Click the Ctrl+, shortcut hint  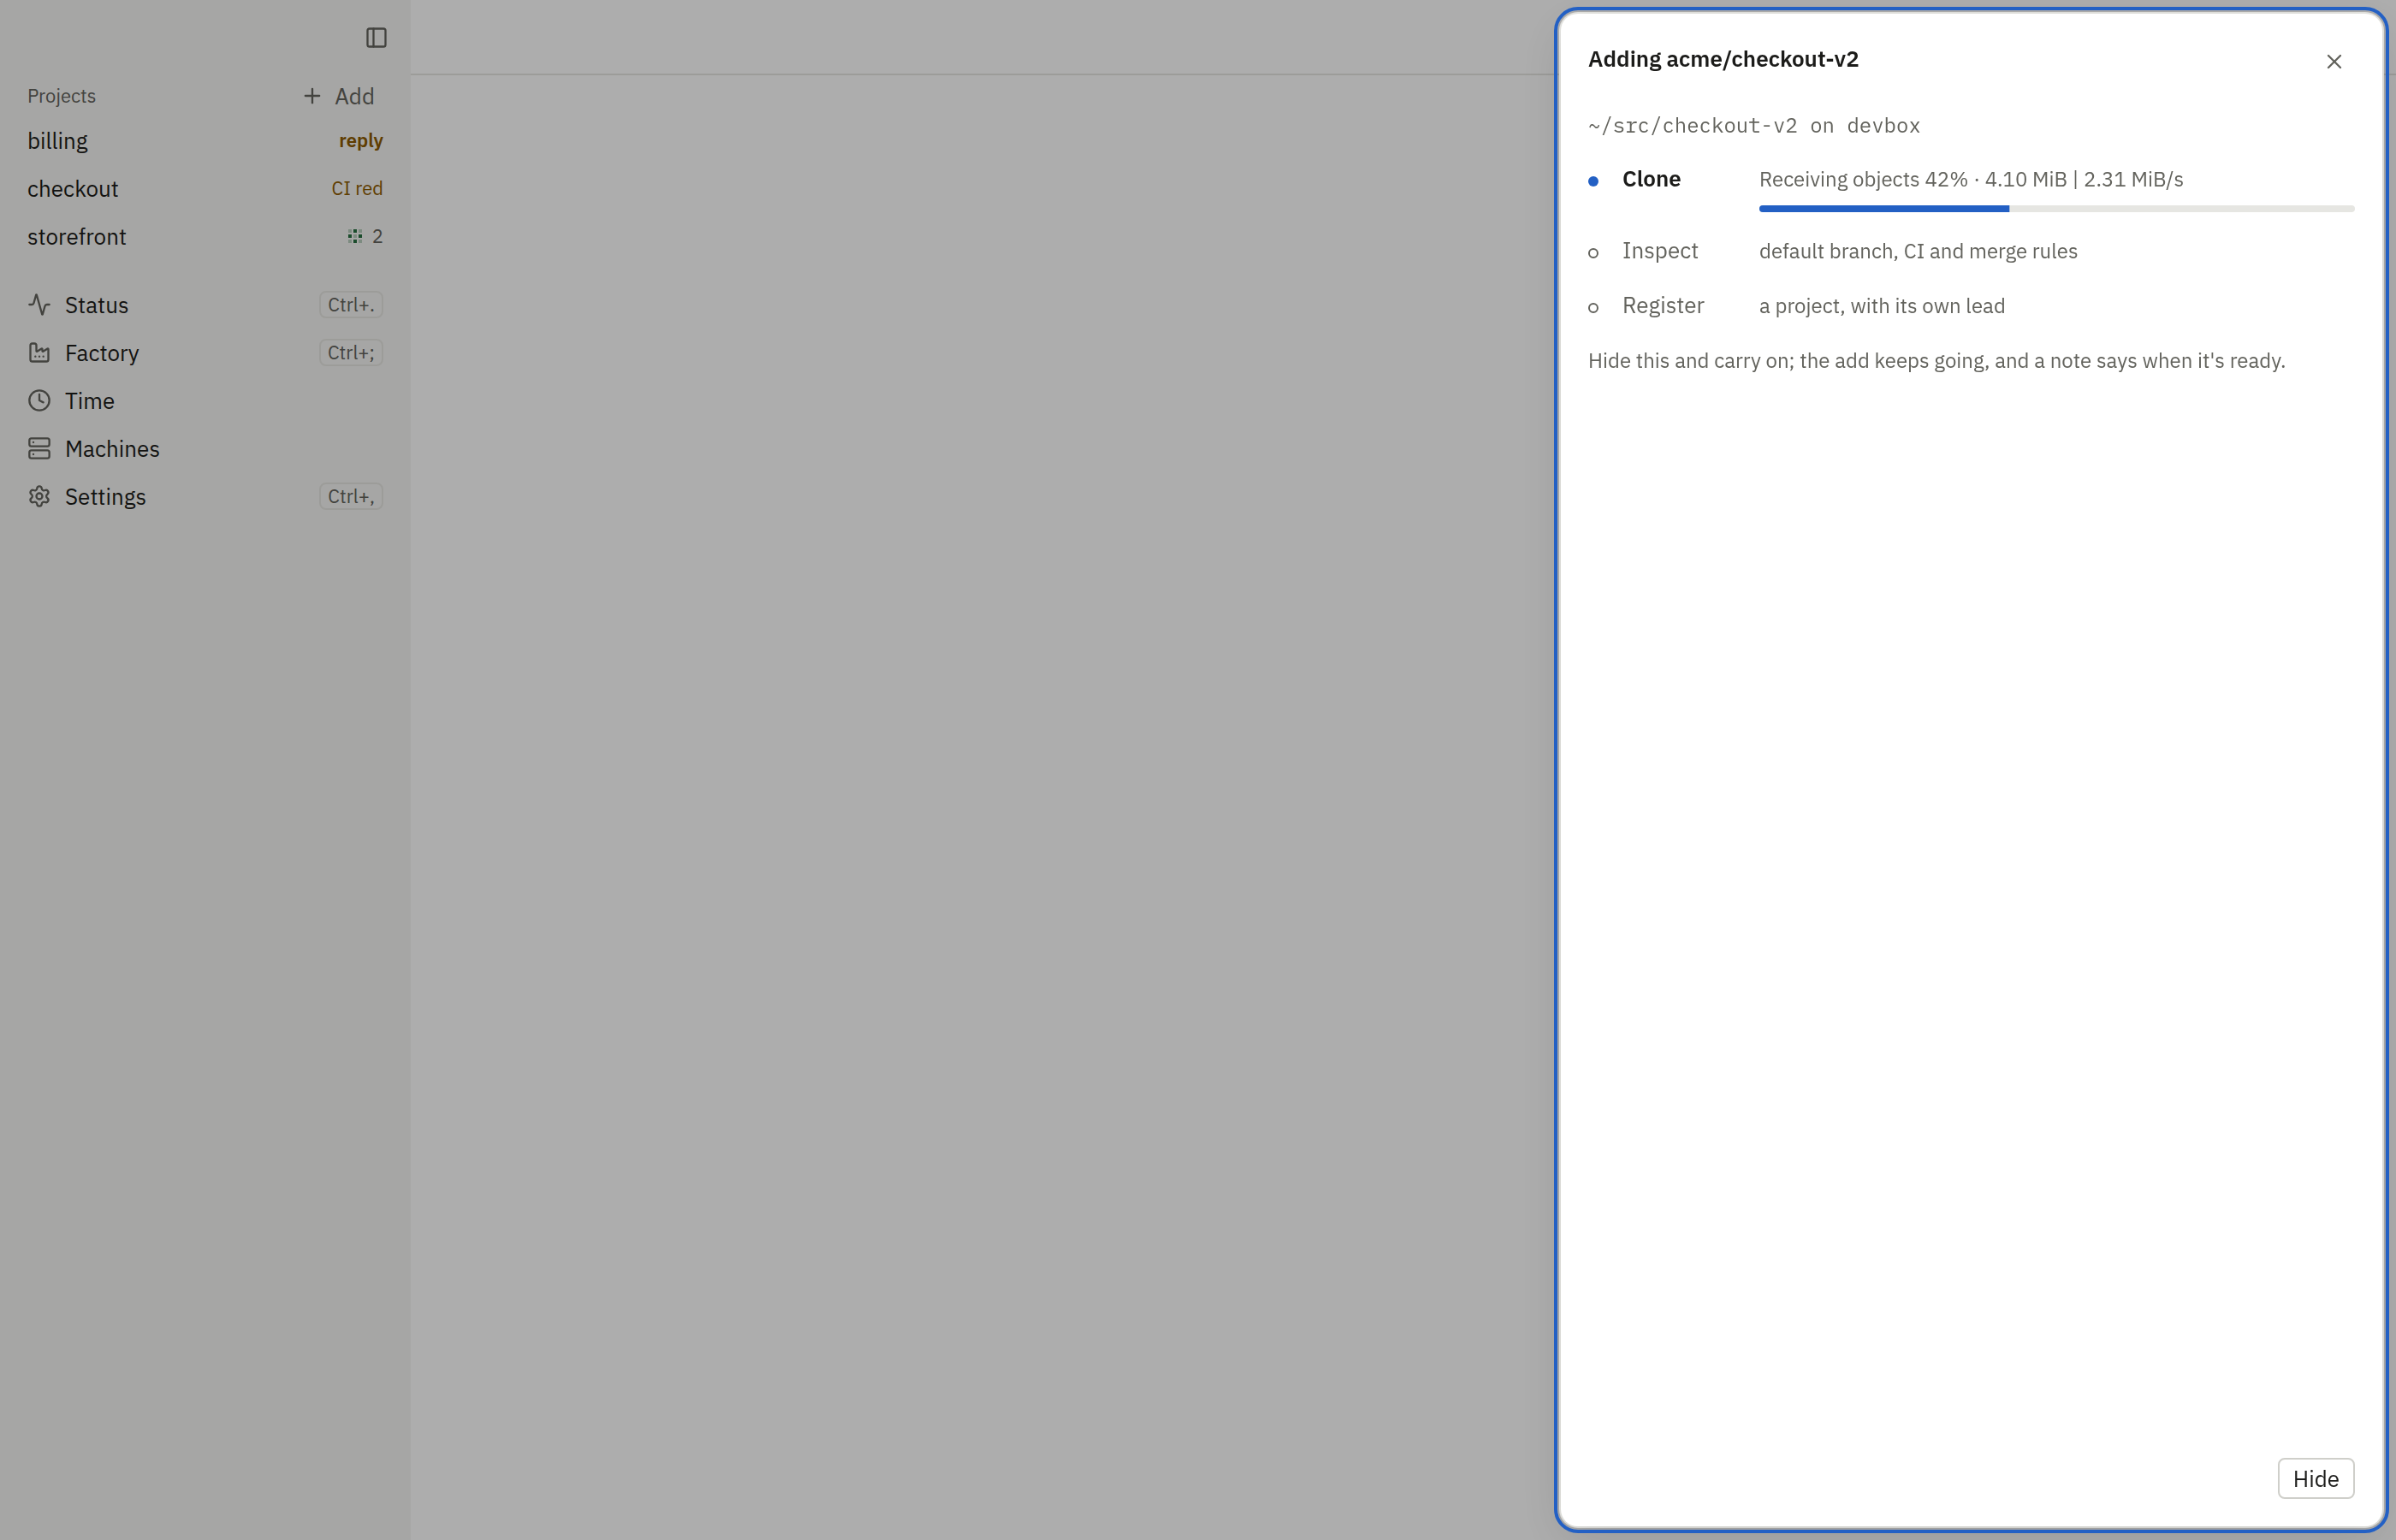click(x=351, y=497)
